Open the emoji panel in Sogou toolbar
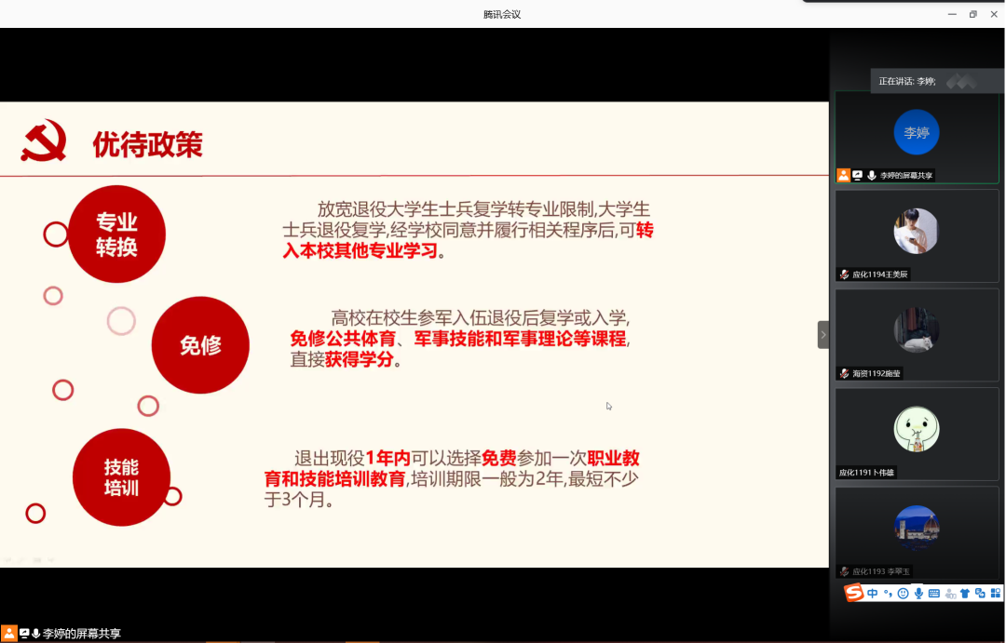The width and height of the screenshot is (1006, 643). click(x=903, y=593)
